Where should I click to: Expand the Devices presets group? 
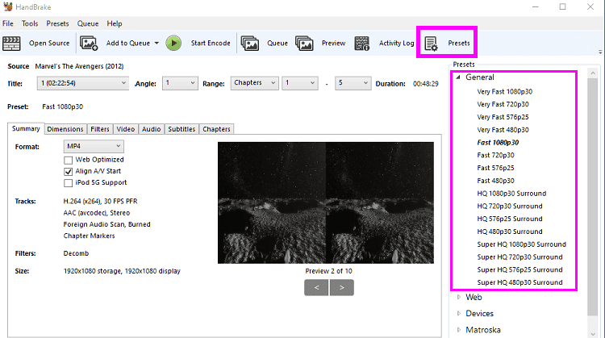pyautogui.click(x=459, y=313)
